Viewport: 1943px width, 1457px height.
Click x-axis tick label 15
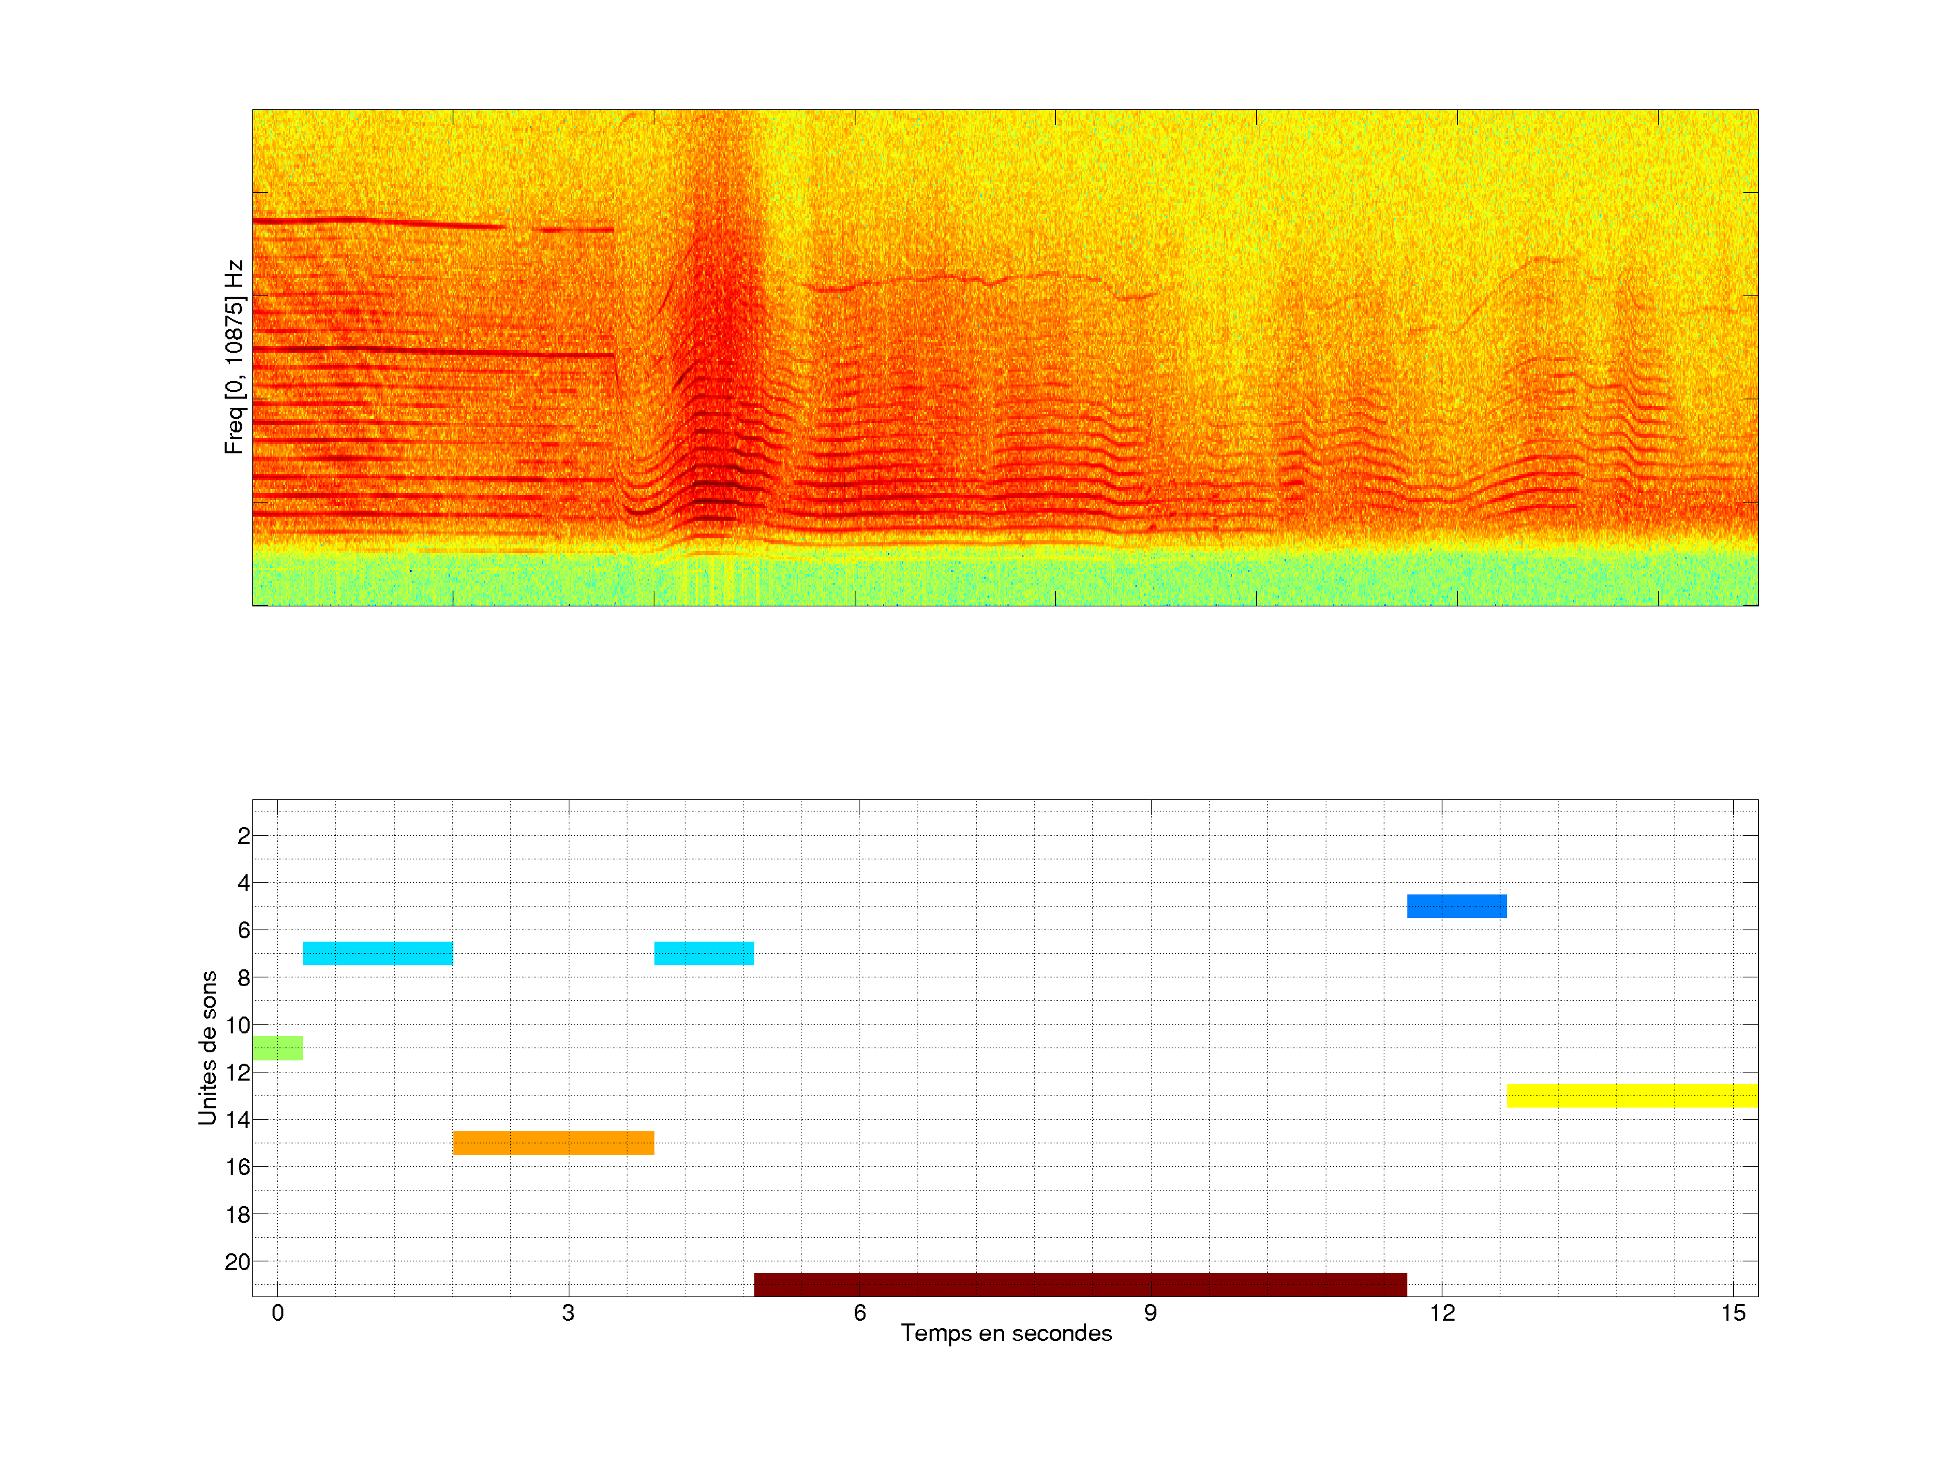(x=1733, y=1313)
